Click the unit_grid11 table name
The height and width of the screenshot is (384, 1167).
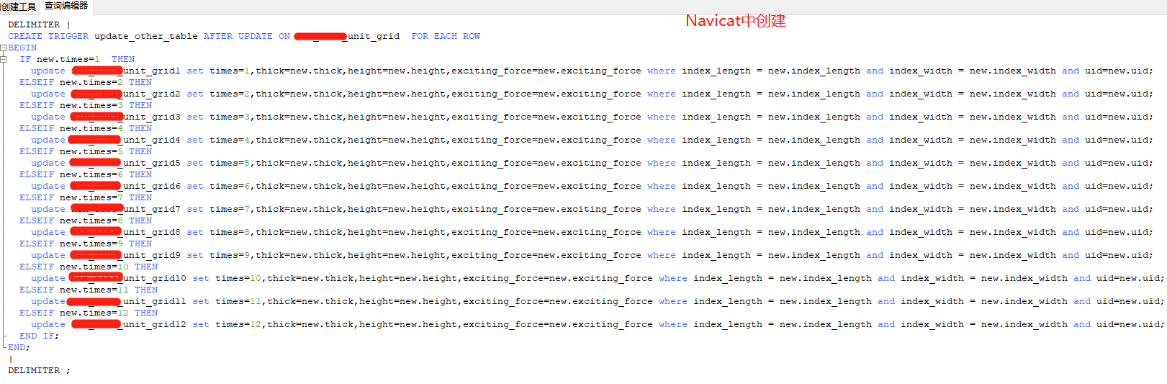(155, 301)
